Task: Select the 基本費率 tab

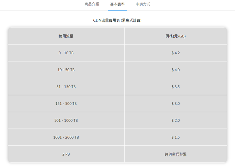Action: click(x=117, y=4)
